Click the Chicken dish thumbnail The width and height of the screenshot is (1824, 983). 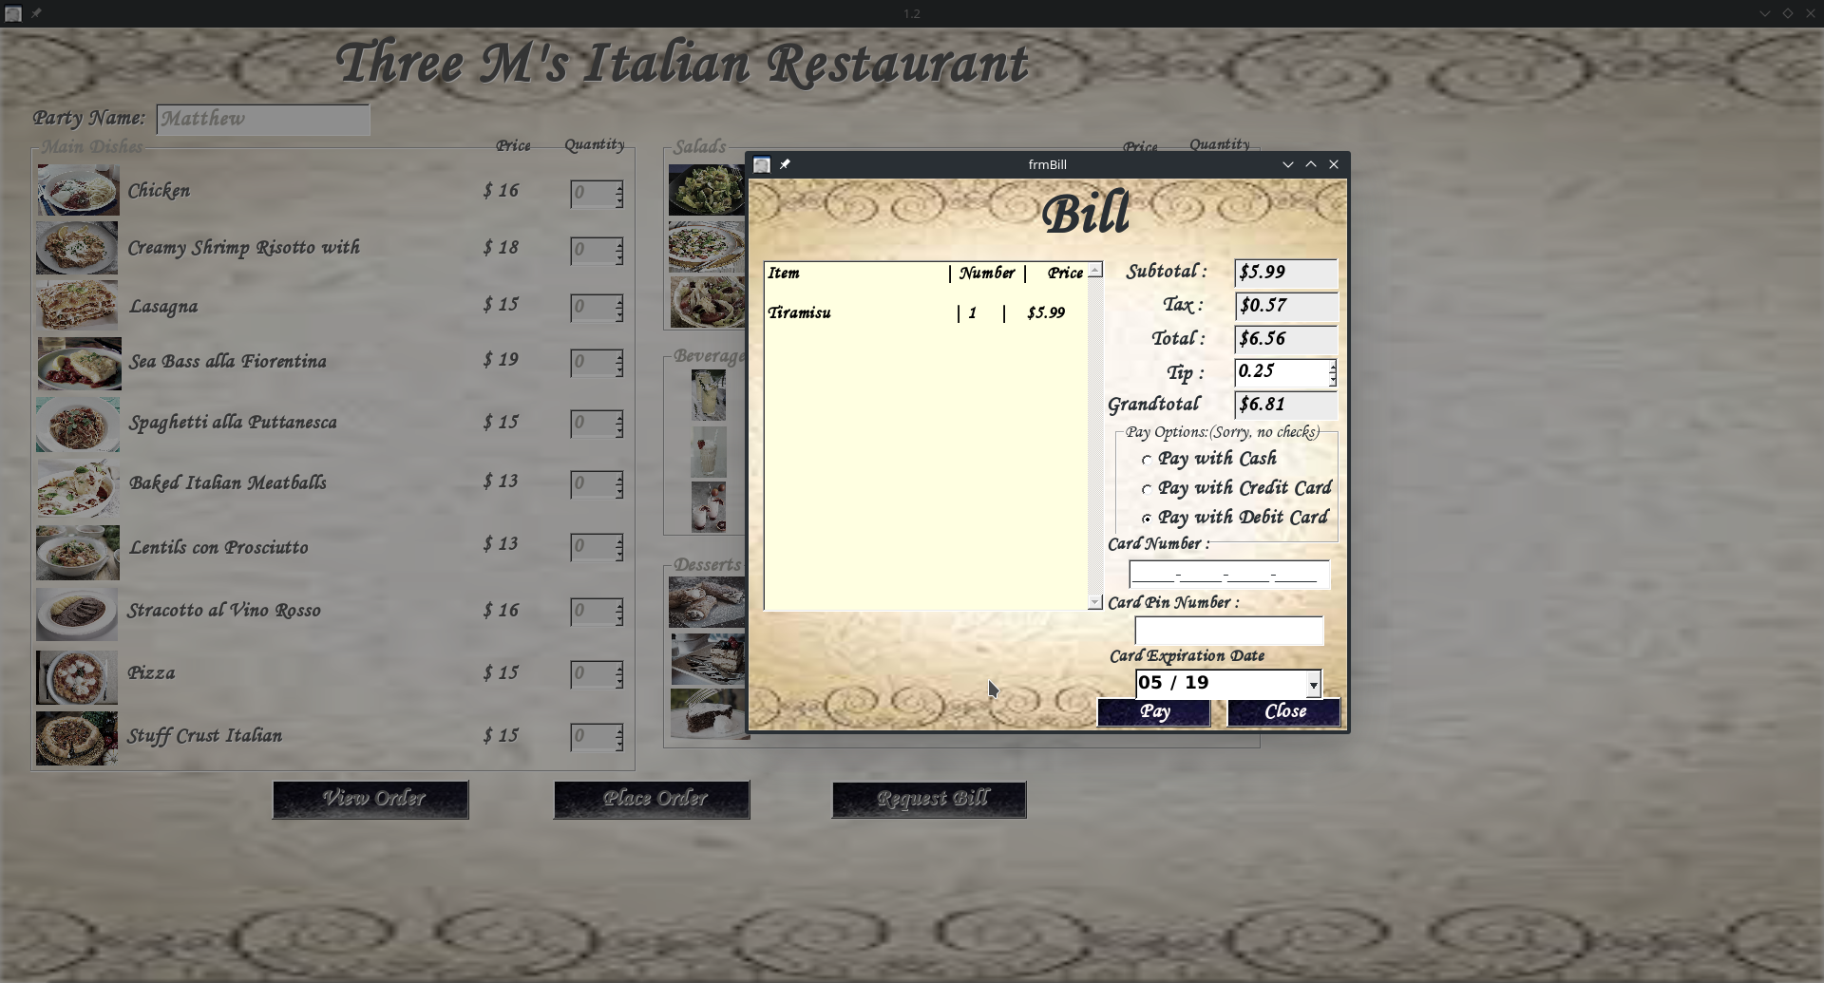(x=78, y=190)
